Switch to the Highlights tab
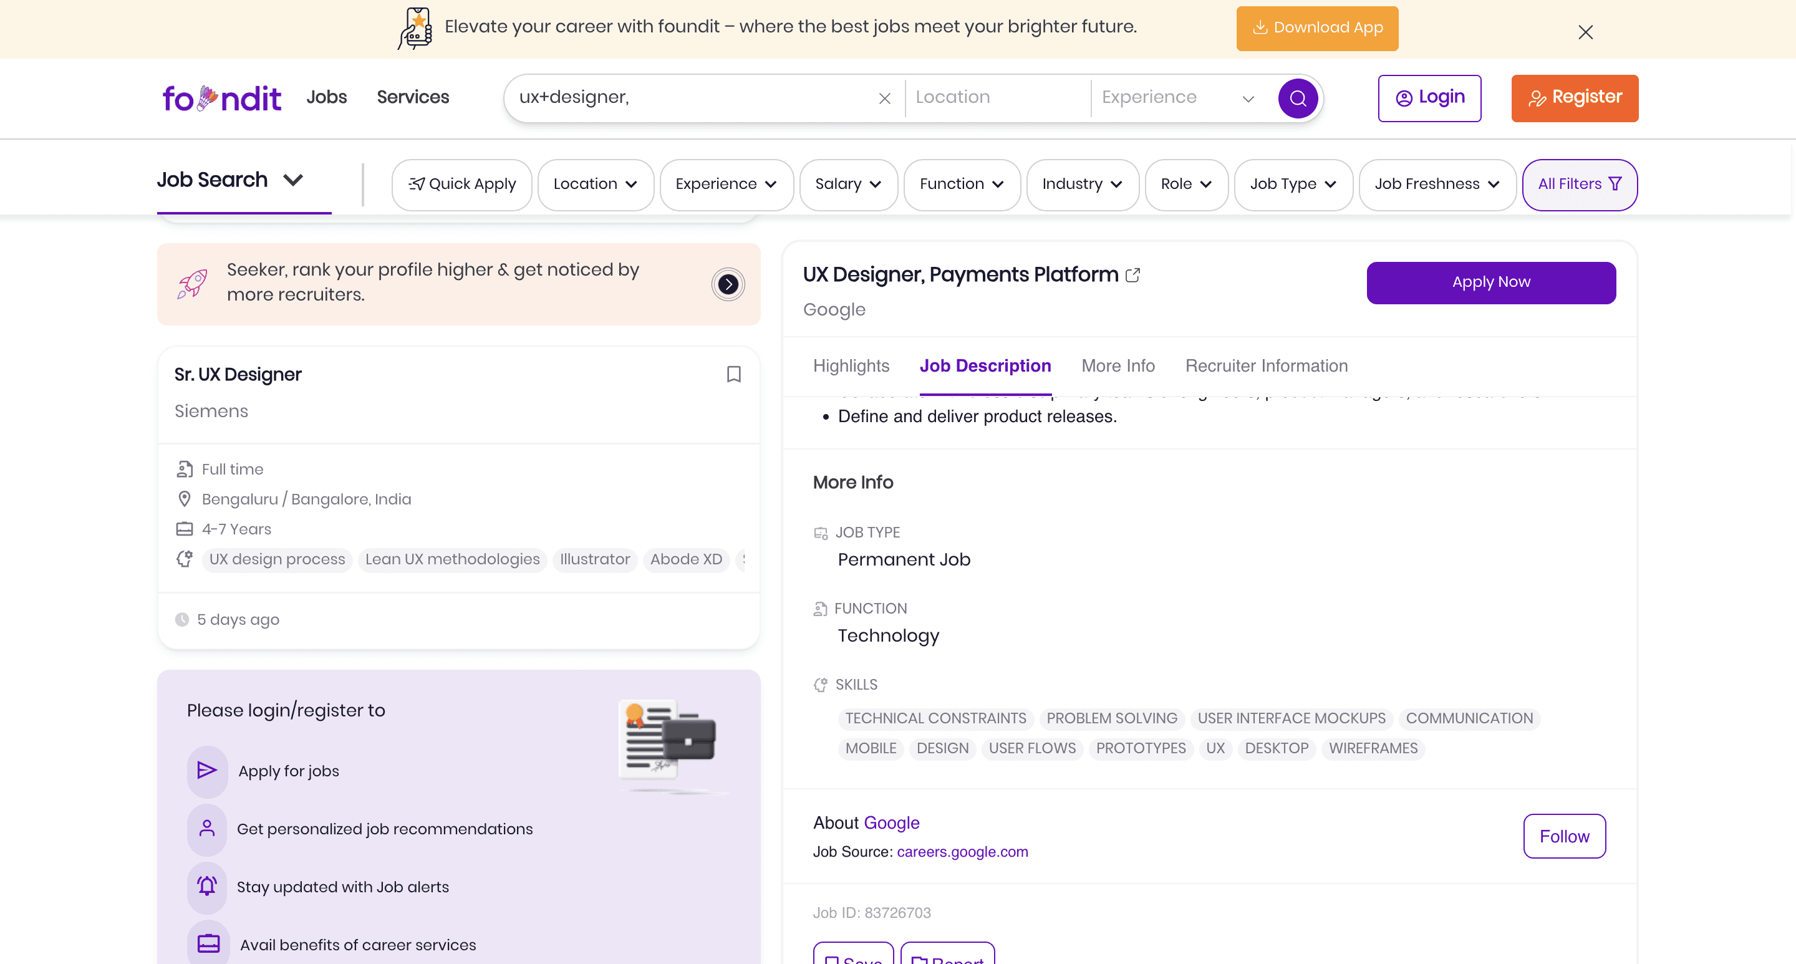The height and width of the screenshot is (964, 1796). [851, 366]
